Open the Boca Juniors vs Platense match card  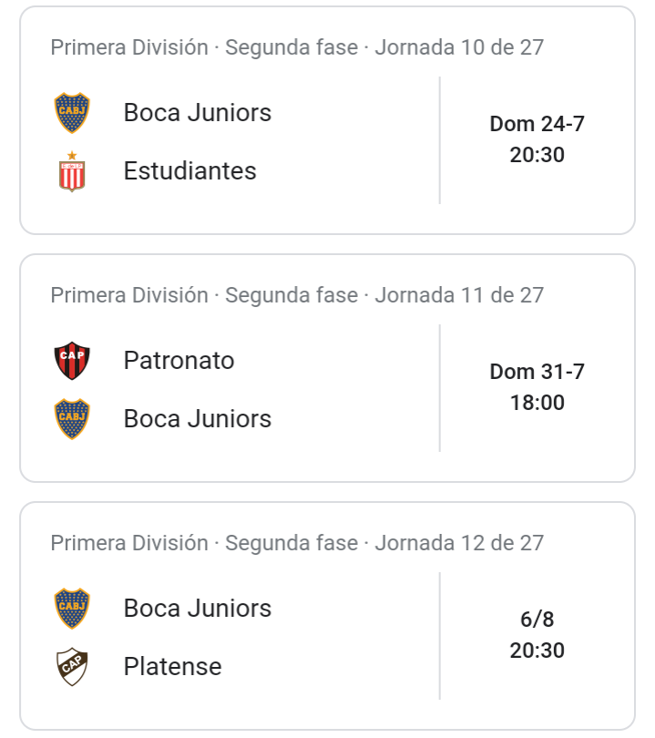tap(328, 616)
